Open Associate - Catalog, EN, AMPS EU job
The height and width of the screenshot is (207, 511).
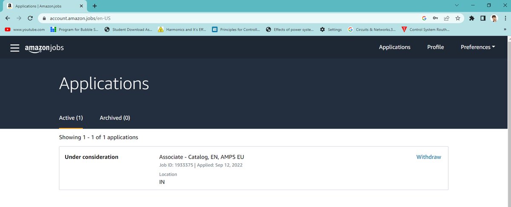201,157
